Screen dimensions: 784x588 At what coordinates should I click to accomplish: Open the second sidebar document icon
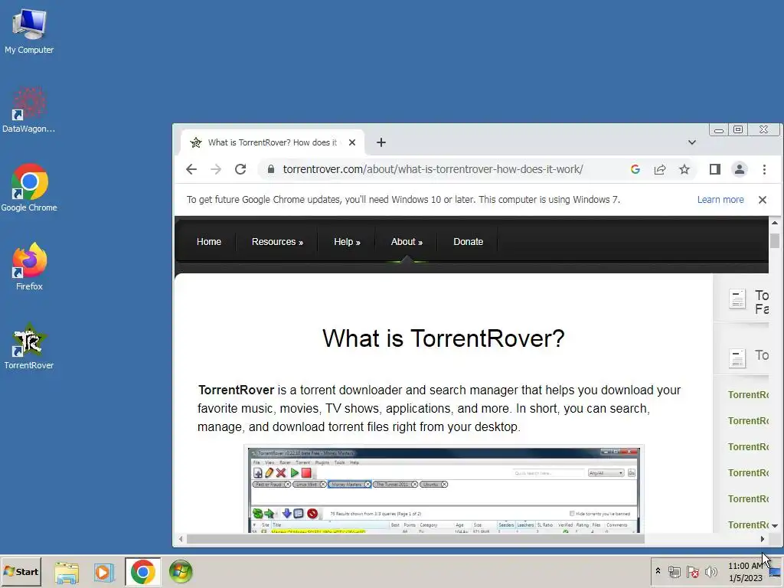pos(737,358)
